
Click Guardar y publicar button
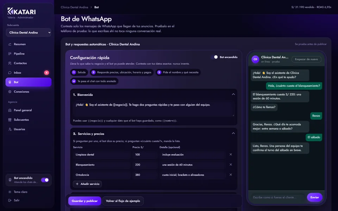pos(85,201)
